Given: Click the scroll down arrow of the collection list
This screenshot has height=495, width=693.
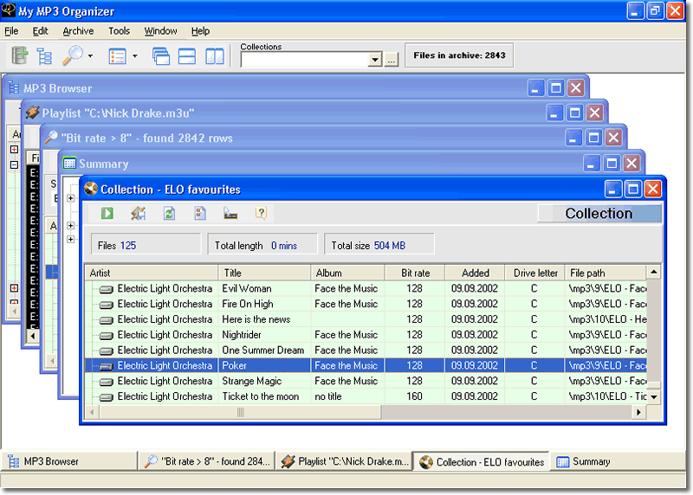Looking at the screenshot, I should point(654,397).
